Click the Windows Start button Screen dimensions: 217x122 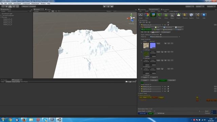pyautogui.click(x=3, y=120)
